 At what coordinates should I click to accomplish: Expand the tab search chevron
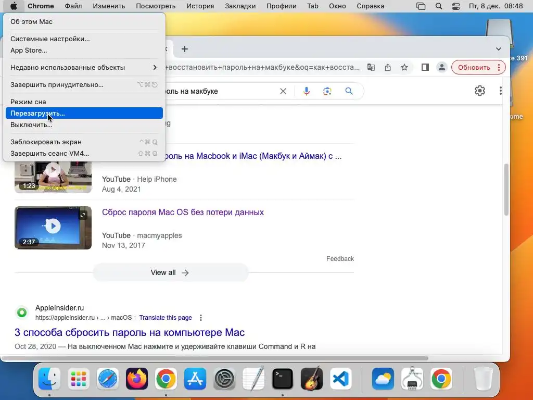pyautogui.click(x=498, y=49)
